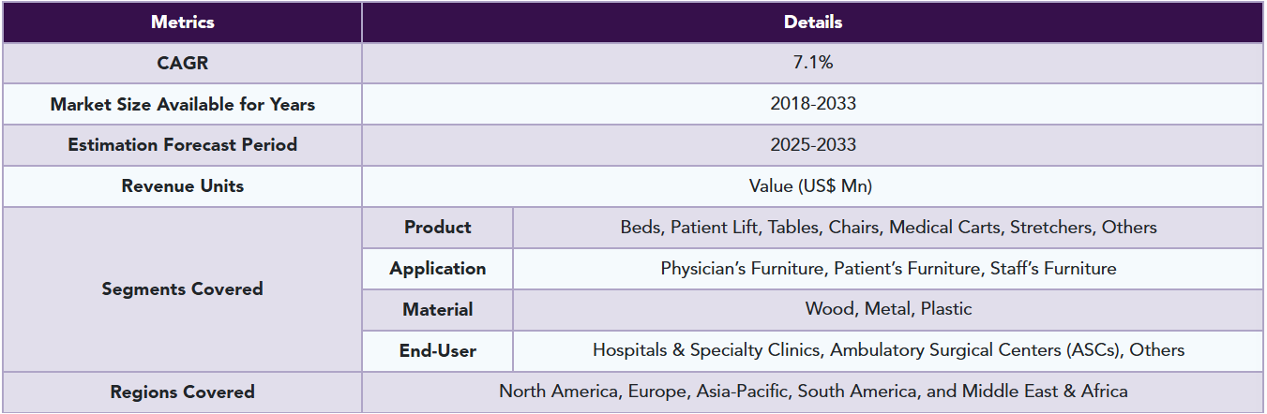Image resolution: width=1267 pixels, height=414 pixels.
Task: Click the Details header cell
Action: click(x=812, y=22)
